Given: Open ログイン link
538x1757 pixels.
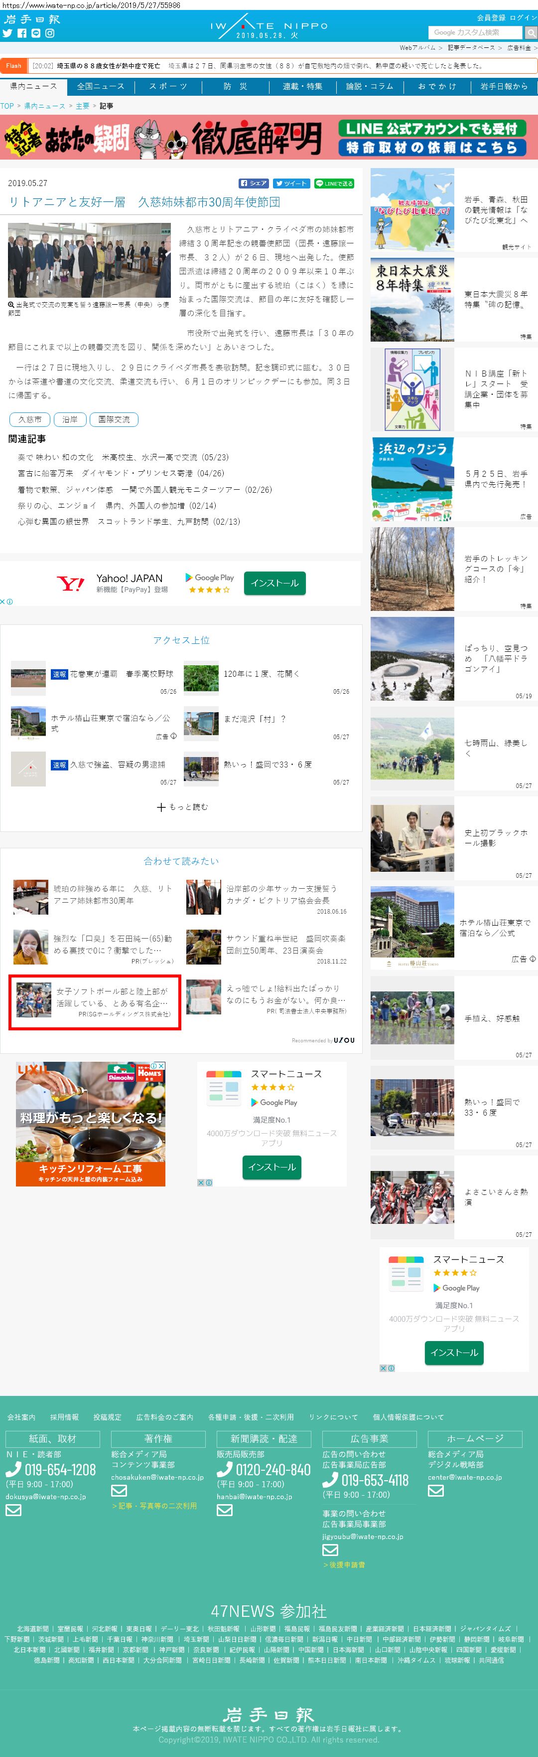Looking at the screenshot, I should (x=523, y=18).
